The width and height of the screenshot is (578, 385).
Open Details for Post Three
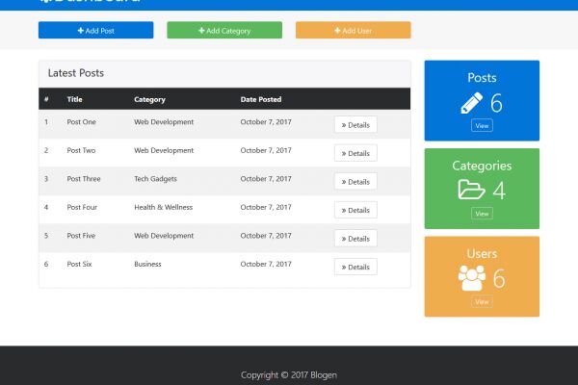tap(355, 182)
